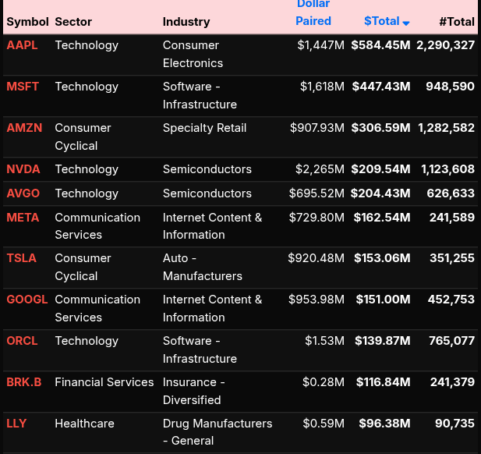This screenshot has width=481, height=454.
Task: Select the NVDA ticker symbol
Action: click(x=23, y=169)
